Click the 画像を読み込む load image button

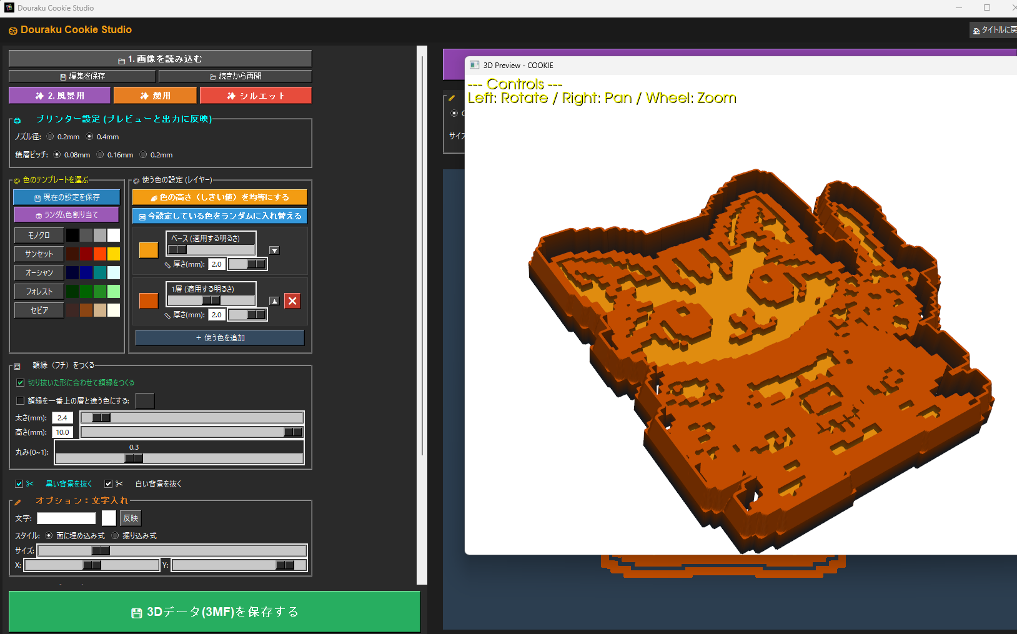160,59
